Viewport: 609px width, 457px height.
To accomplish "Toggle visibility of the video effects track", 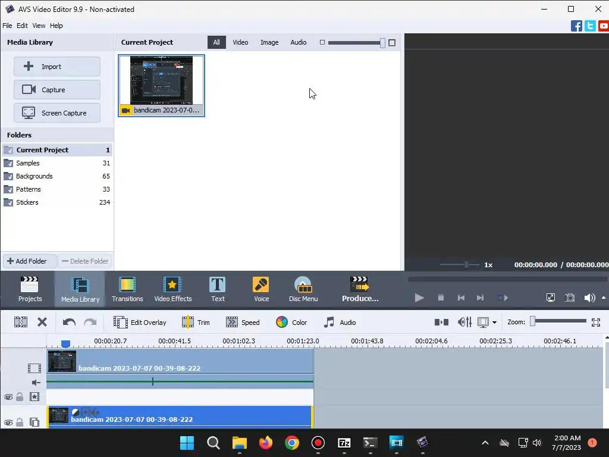I will click(8, 397).
